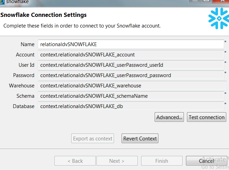The image size is (229, 170).
Task: Click the User Id field
Action: [x=131, y=65]
